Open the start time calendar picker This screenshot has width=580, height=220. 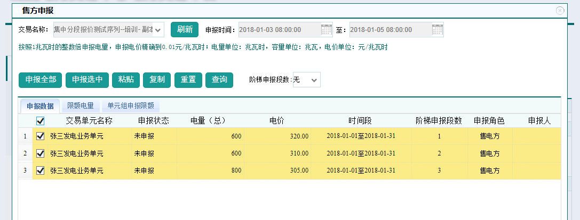pyautogui.click(x=327, y=30)
